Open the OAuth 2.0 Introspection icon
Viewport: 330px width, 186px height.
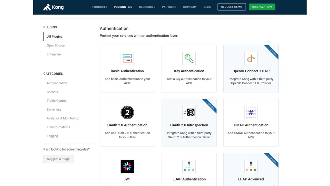(189, 112)
